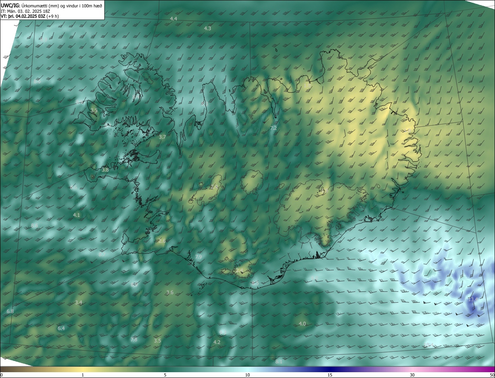Click the 4.0 value label south of Iceland
Screen dimensions: 495x378
click(x=302, y=324)
